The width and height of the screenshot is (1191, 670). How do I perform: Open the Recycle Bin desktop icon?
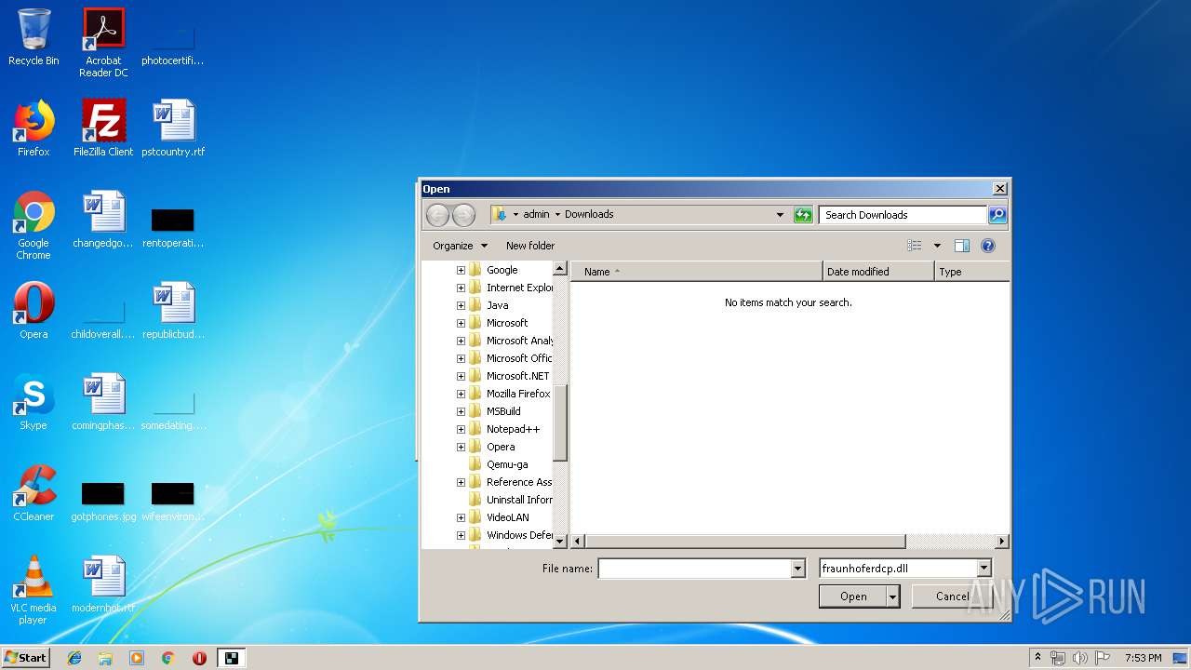33,37
